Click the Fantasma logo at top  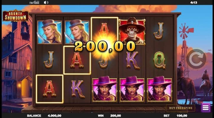34,2
